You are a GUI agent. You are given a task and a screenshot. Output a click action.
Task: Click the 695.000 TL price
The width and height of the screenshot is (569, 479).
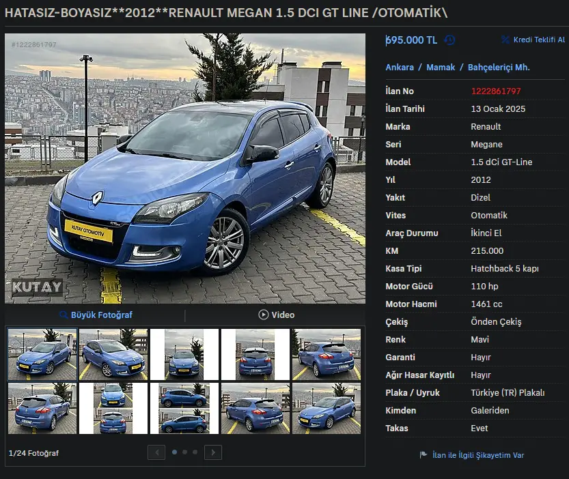pos(411,40)
